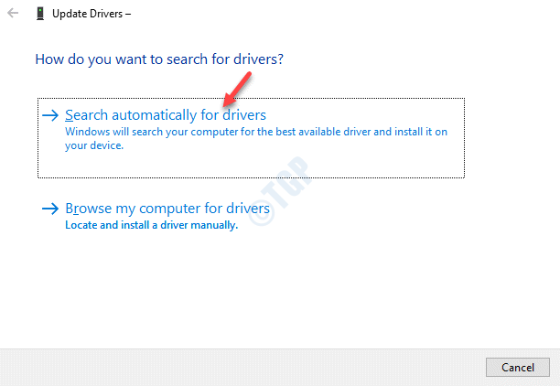Click the TGP watermark logo
This screenshot has height=386, width=560.
pyautogui.click(x=279, y=191)
